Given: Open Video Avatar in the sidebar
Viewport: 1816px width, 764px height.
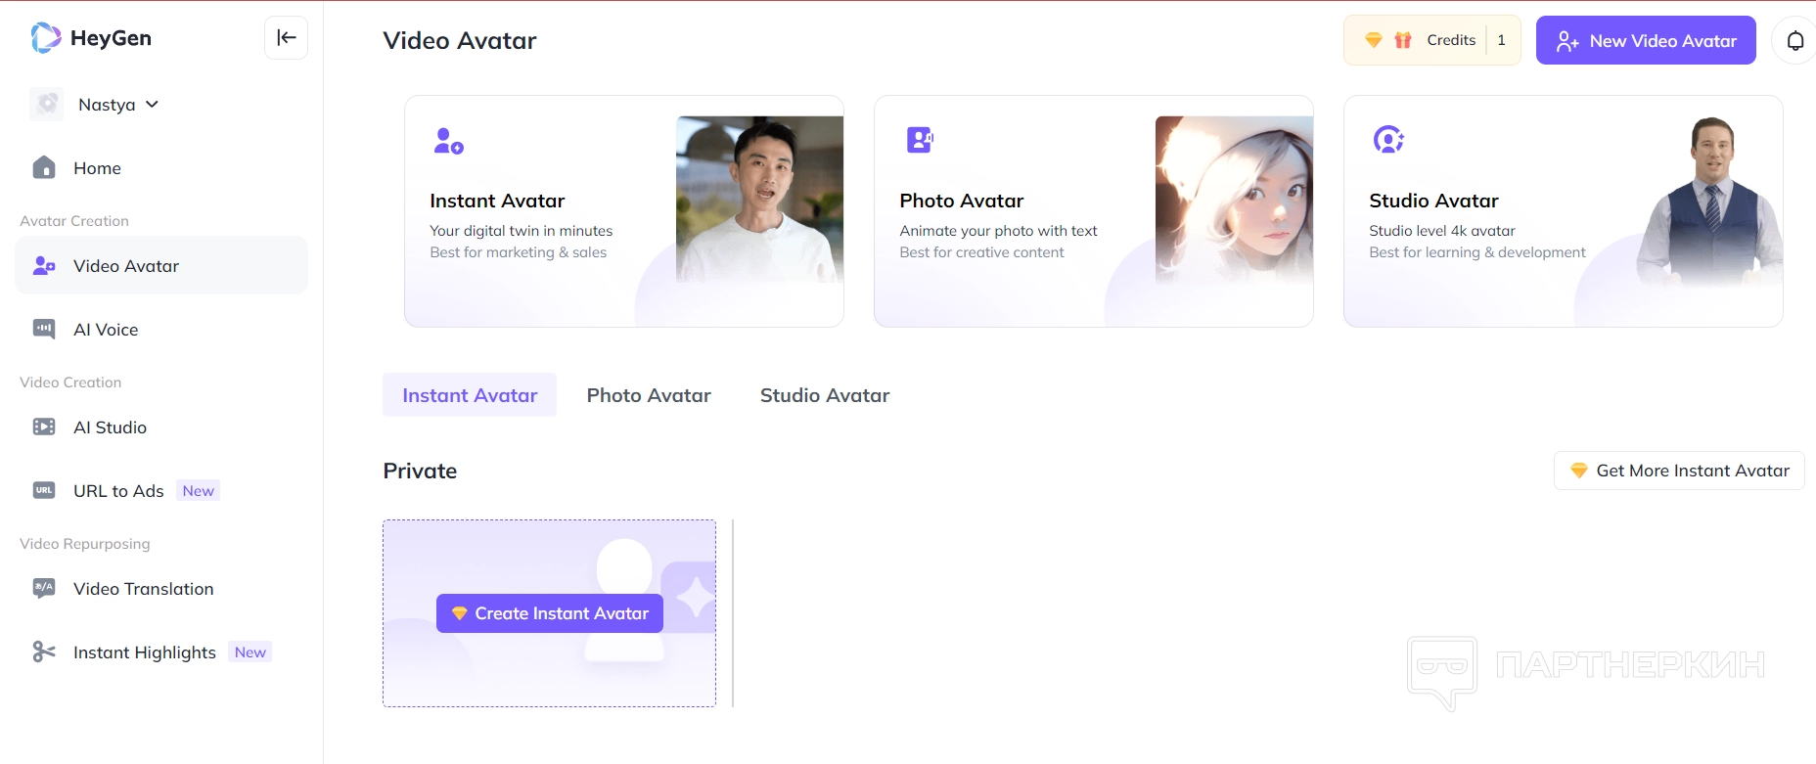Looking at the screenshot, I should pos(161,265).
